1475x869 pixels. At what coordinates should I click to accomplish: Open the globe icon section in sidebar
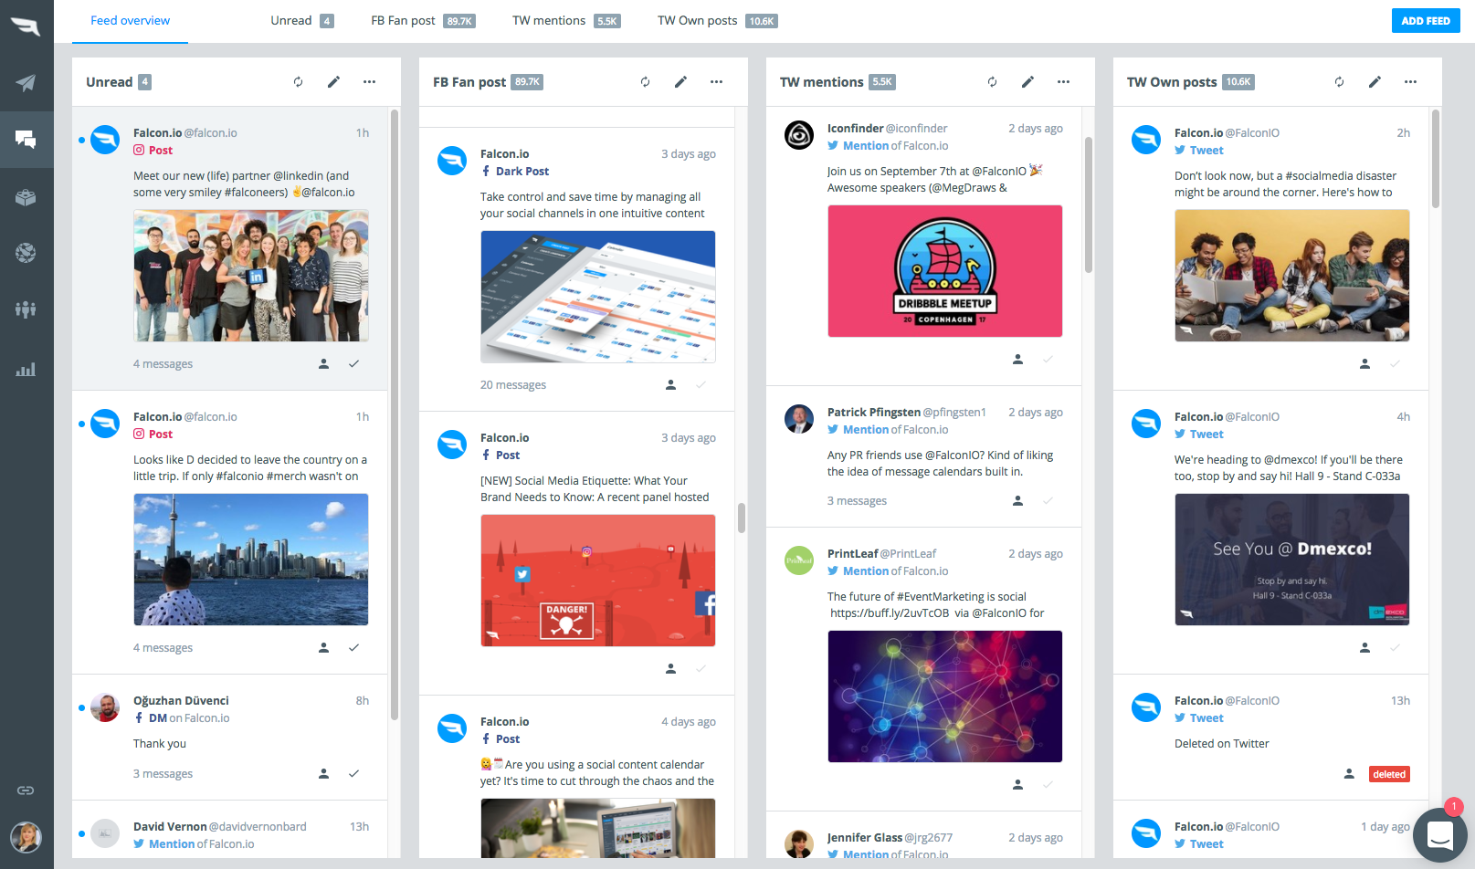click(26, 253)
